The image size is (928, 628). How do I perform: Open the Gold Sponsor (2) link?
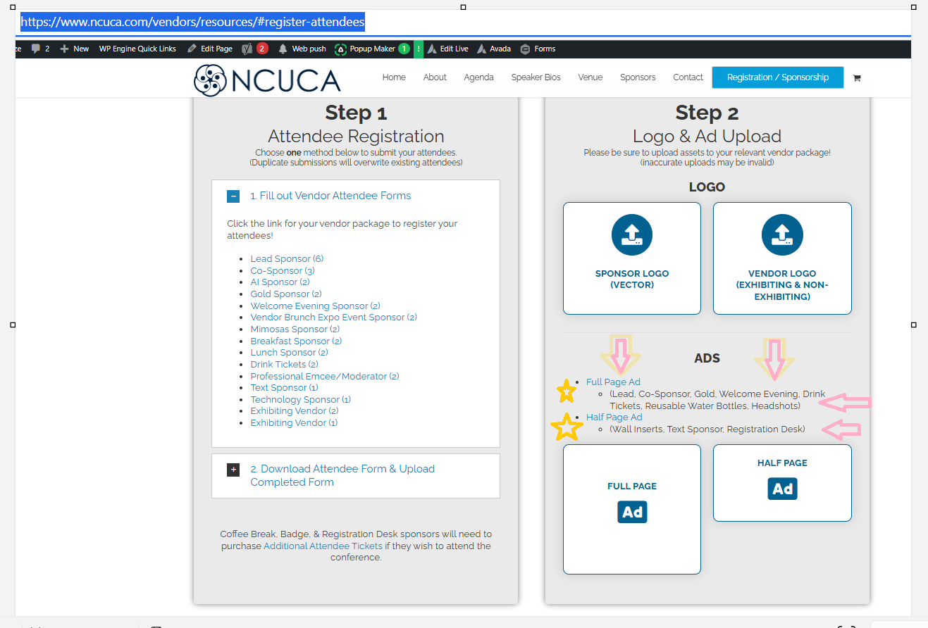286,294
